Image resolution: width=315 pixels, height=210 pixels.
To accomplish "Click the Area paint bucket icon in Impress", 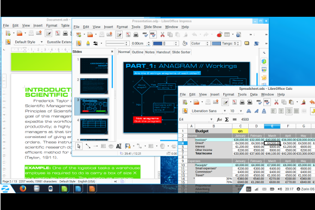I will pos(185,43).
